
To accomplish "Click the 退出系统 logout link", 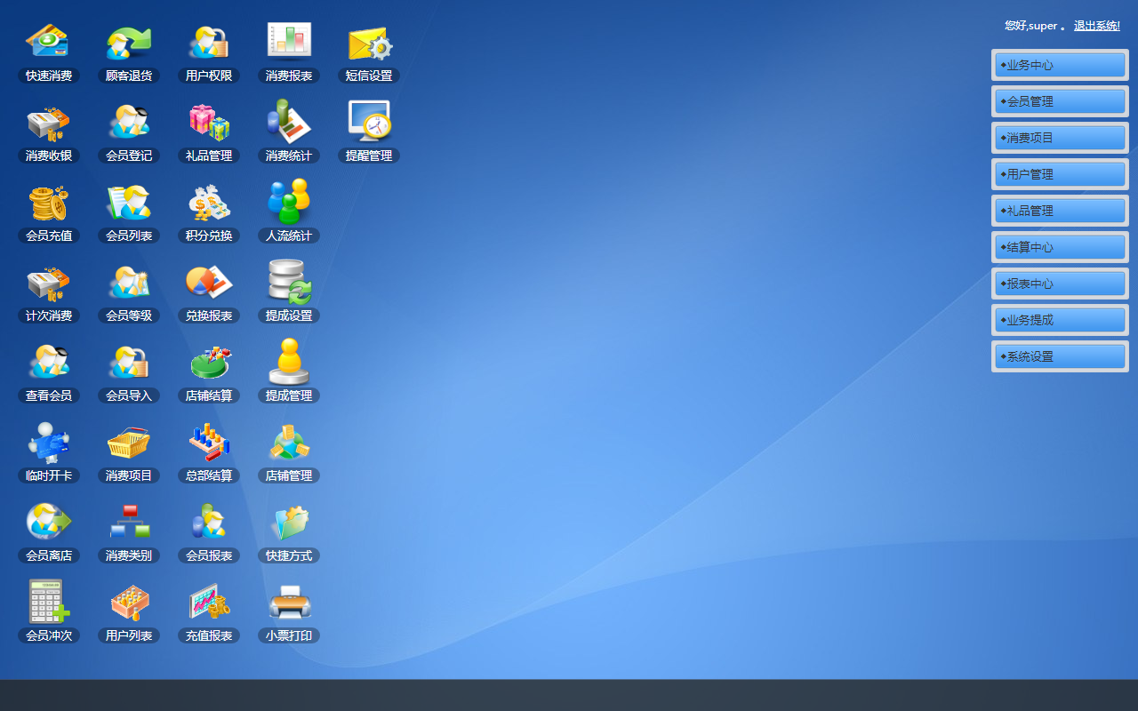I will (1096, 26).
